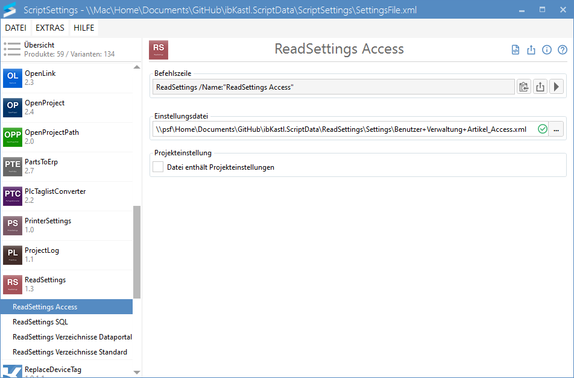This screenshot has height=378, width=574.
Task: Select the PlcTaglistConverter PTC icon
Action: [13, 196]
